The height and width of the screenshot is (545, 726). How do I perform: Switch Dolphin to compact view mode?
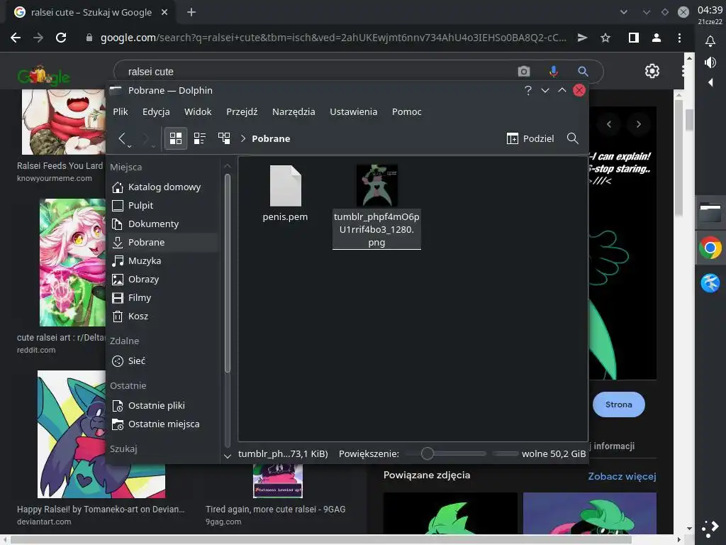(200, 138)
